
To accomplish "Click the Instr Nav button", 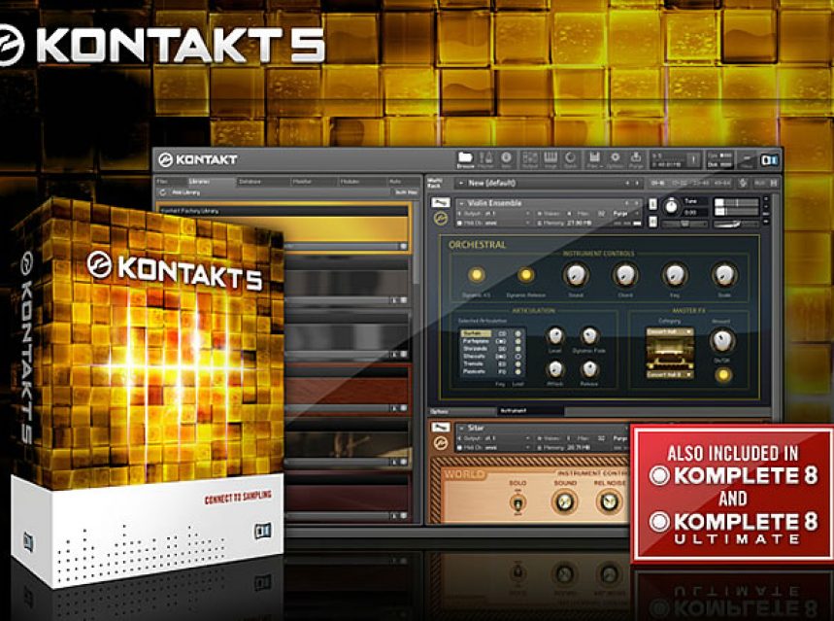I will (405, 192).
